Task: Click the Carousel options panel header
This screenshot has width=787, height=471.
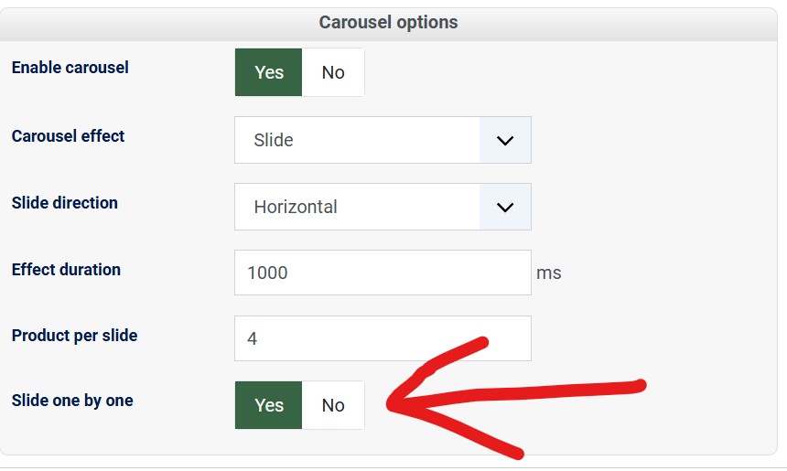Action: click(388, 22)
